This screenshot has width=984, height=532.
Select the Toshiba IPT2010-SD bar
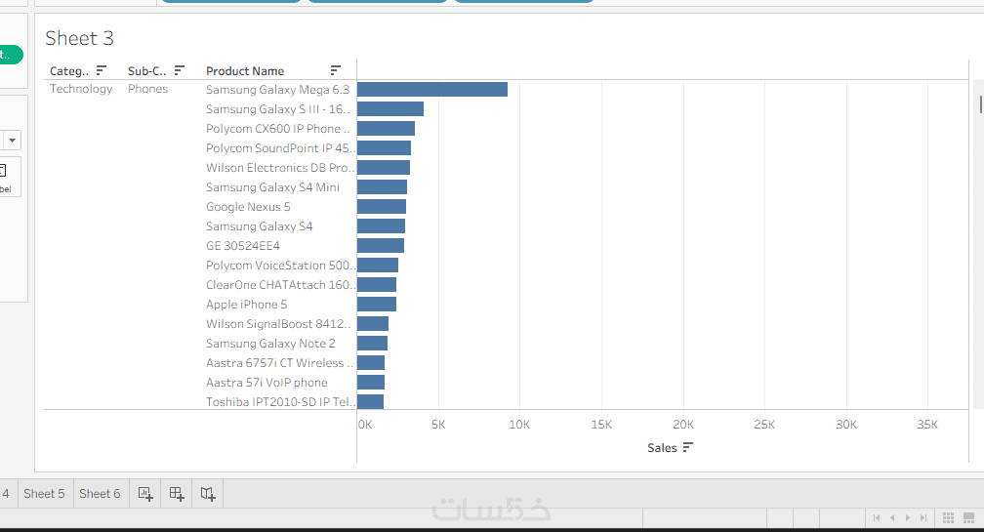(370, 401)
